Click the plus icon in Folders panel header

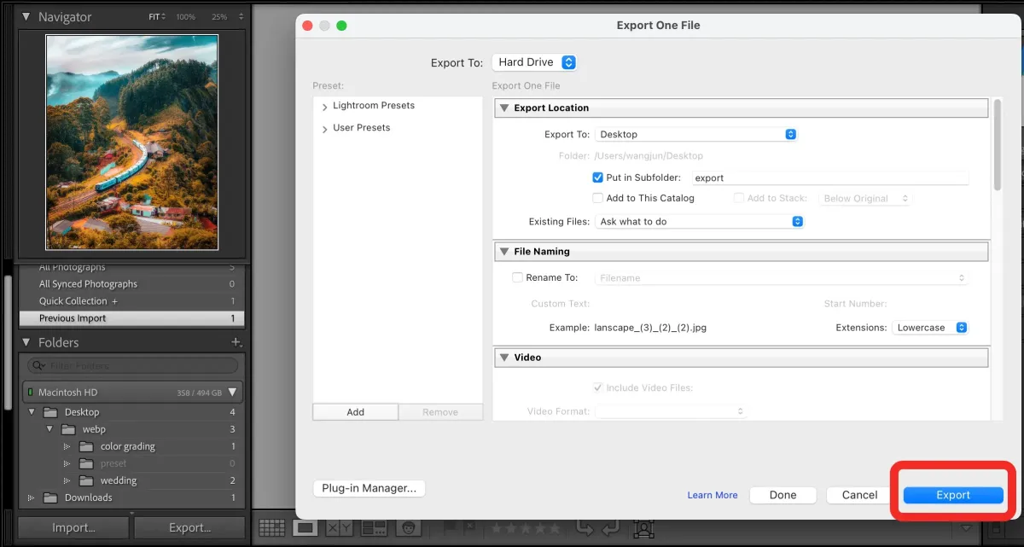(236, 342)
